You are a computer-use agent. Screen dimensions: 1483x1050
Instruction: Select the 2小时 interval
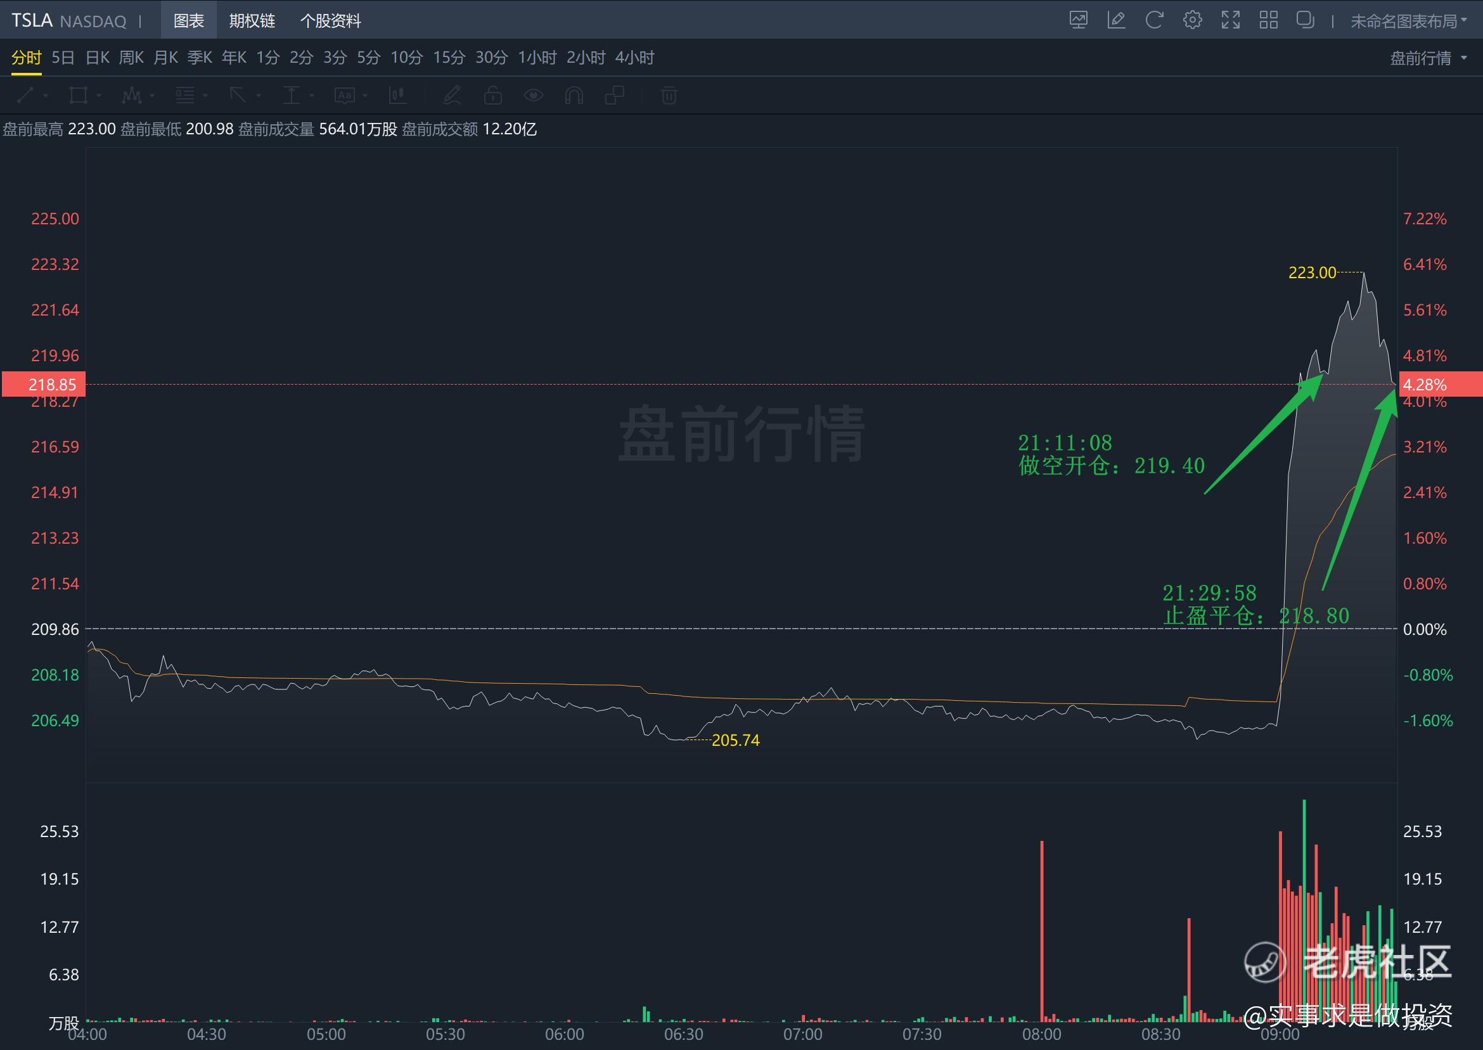(x=586, y=58)
